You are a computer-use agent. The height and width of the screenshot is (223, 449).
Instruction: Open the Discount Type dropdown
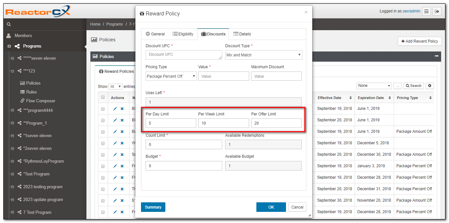263,55
